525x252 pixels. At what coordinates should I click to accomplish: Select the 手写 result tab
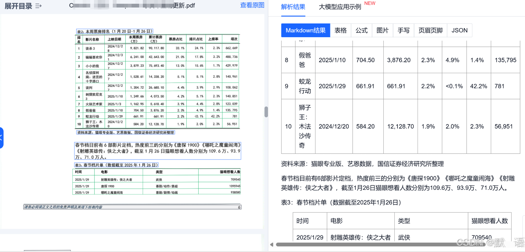click(403, 30)
